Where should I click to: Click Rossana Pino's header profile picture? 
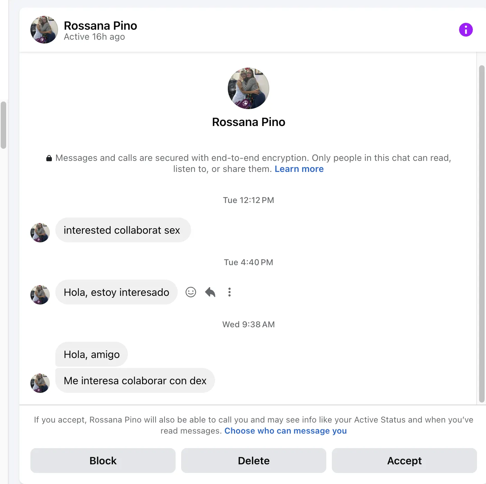coord(44,30)
